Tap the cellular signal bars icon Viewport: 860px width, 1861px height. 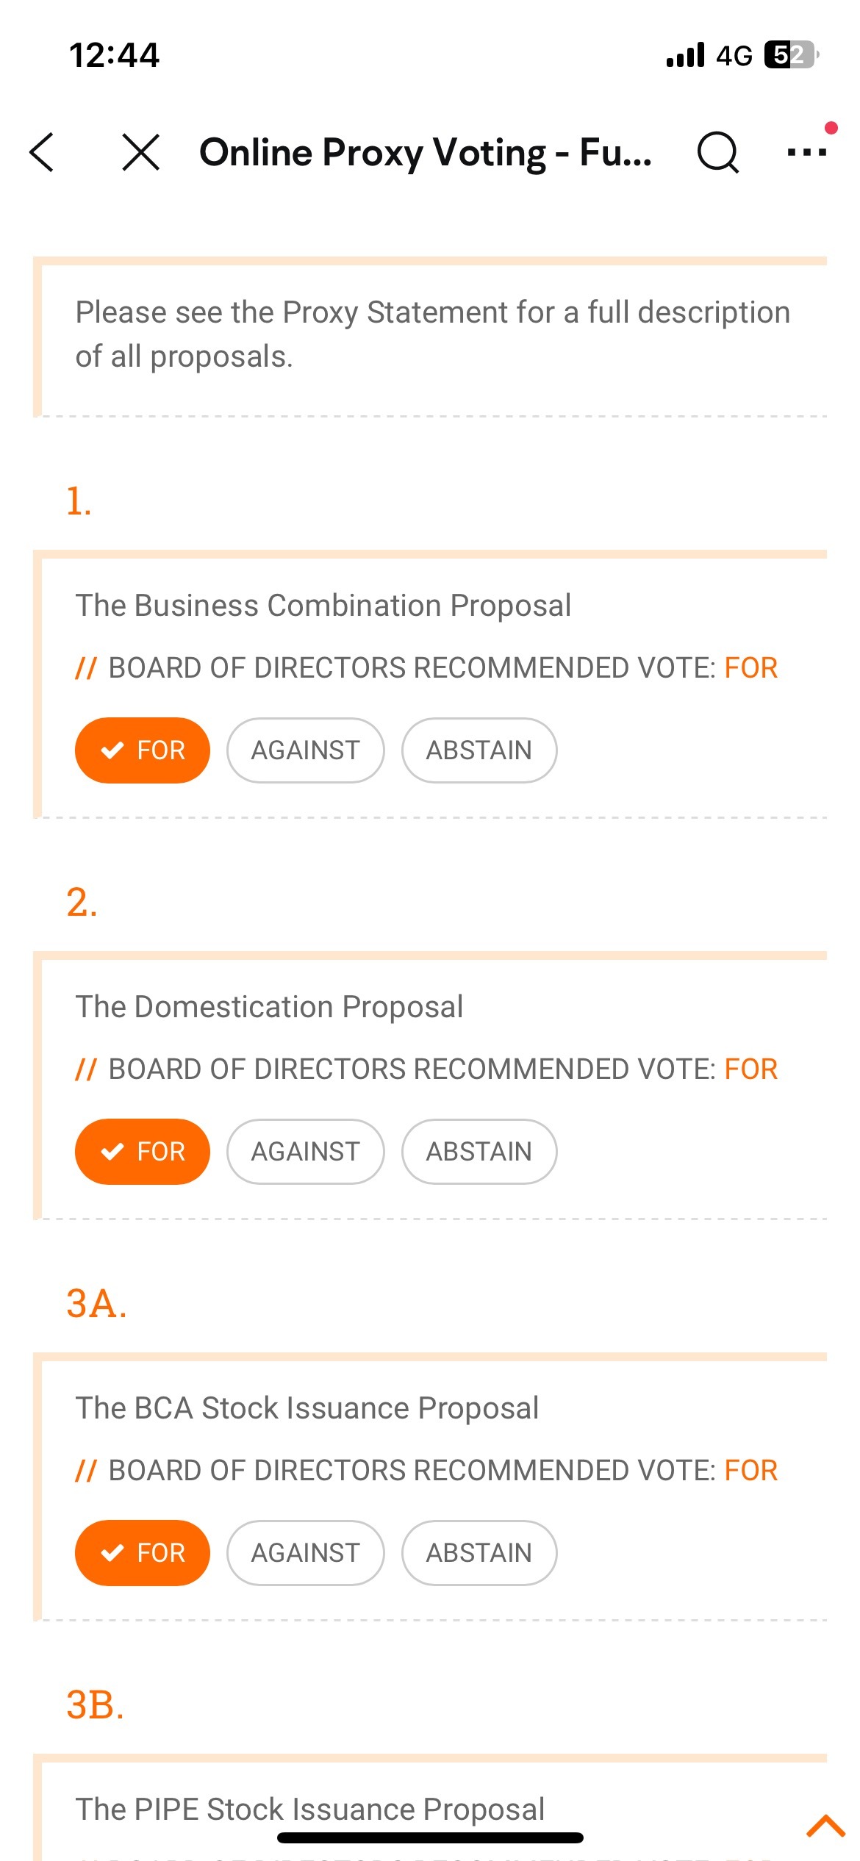(684, 55)
